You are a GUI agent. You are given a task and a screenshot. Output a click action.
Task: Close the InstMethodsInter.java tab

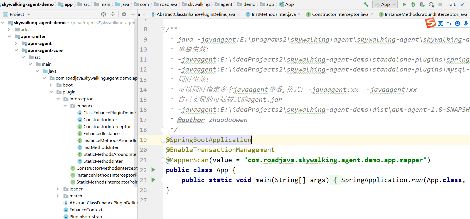click(x=299, y=14)
